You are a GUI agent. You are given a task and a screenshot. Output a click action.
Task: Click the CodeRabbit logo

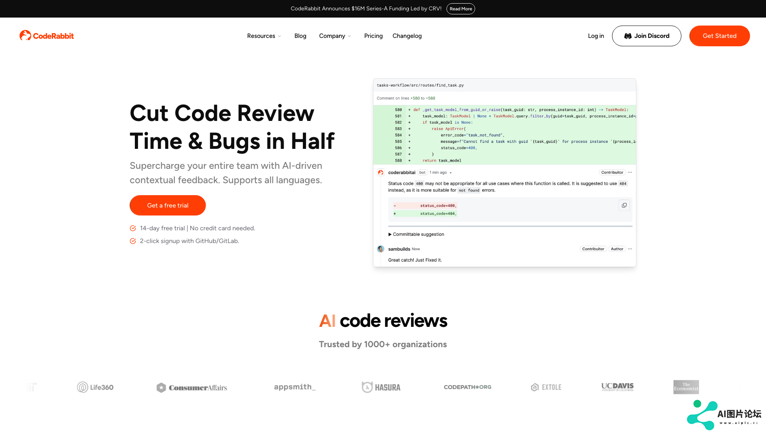[x=47, y=36]
